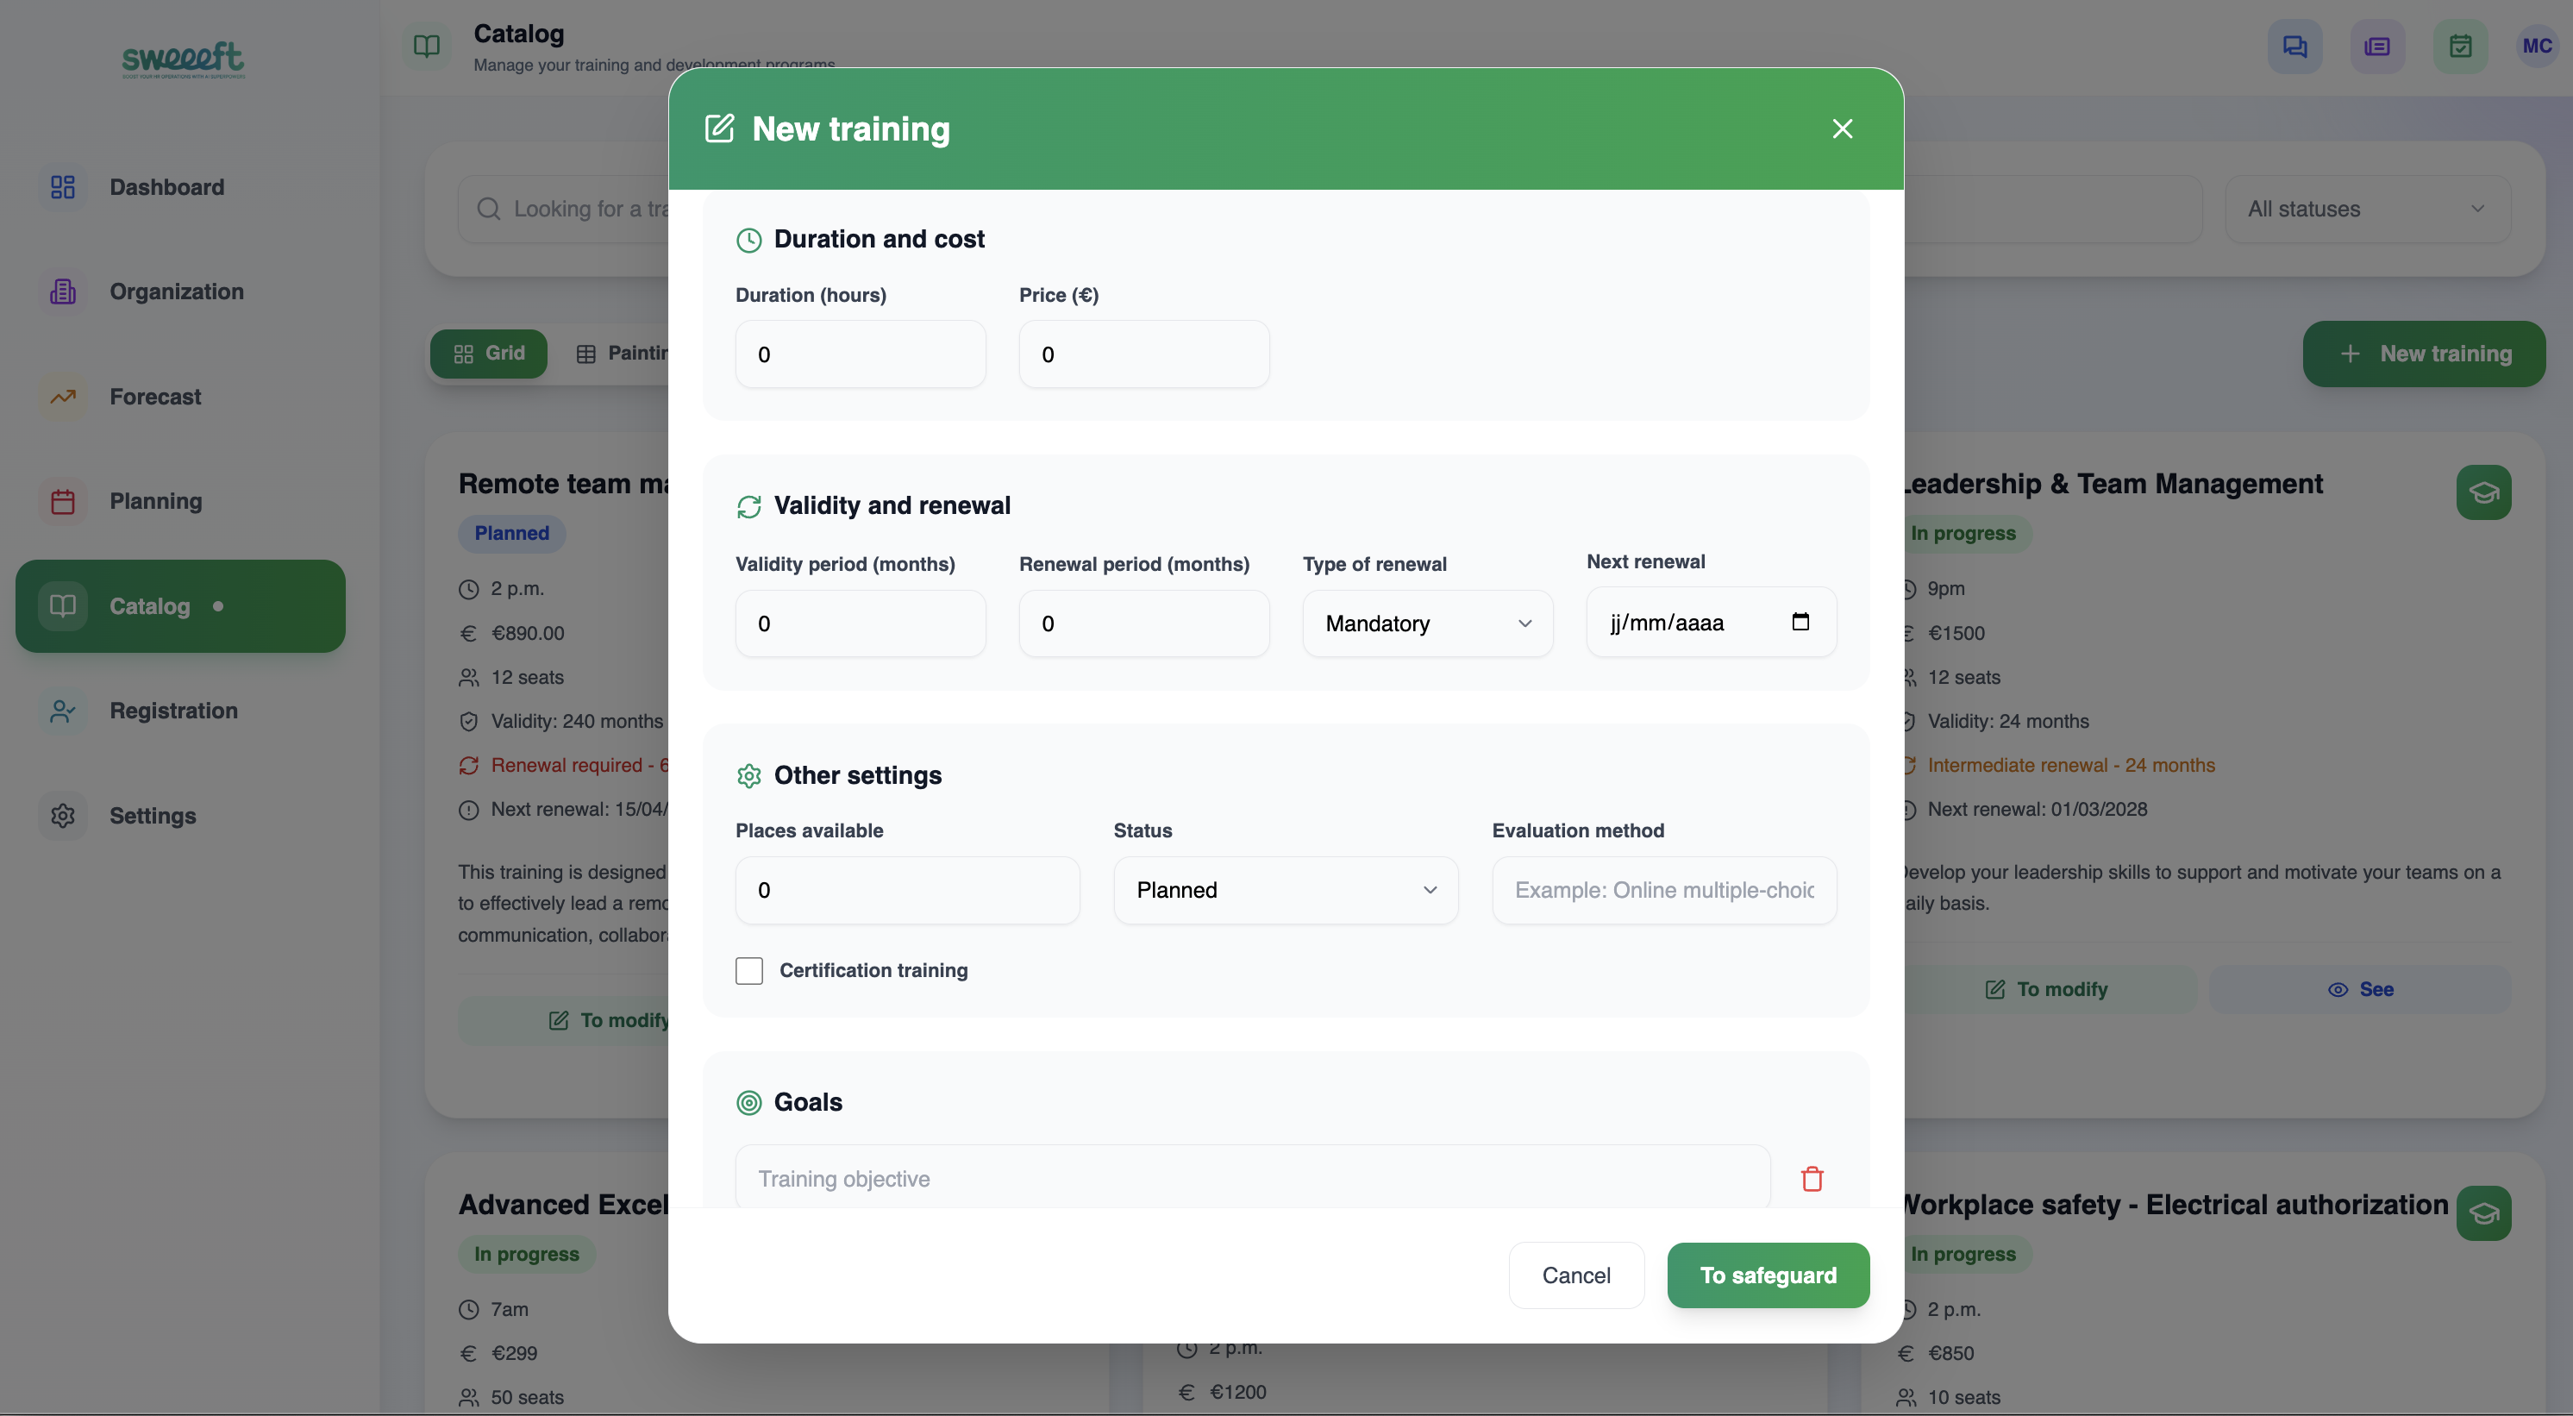Expand the All statuses filter dropdown
This screenshot has width=2573, height=1416.
click(x=2370, y=208)
